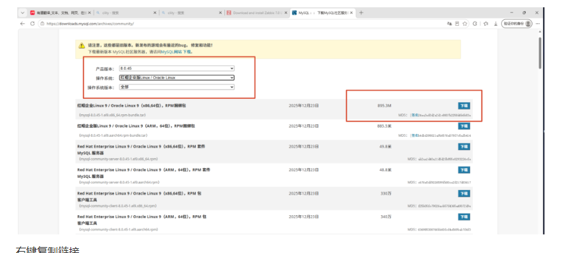The height and width of the screenshot is (253, 567).
Task: Select filename mysql-community-server-8.0.45-1.el9.x86_64.rpm
Action: pos(118,159)
